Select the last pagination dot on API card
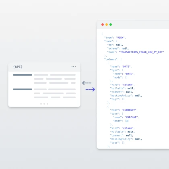 point(47,104)
